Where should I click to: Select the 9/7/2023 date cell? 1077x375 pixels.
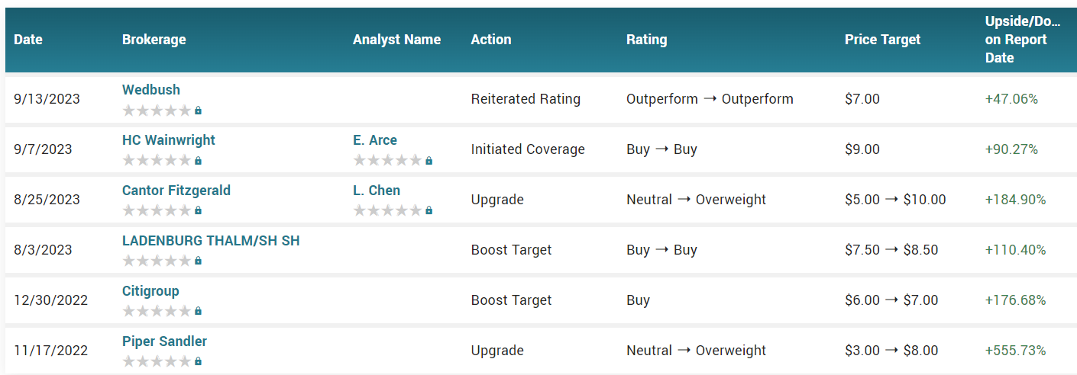pyautogui.click(x=43, y=149)
